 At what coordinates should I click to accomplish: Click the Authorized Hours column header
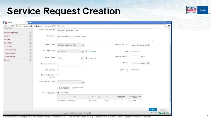click(121, 97)
